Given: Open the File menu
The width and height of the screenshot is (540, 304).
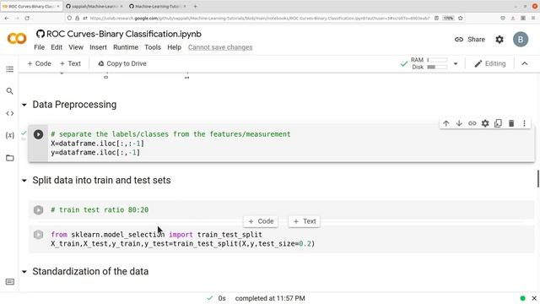Looking at the screenshot, I should pyautogui.click(x=40, y=47).
